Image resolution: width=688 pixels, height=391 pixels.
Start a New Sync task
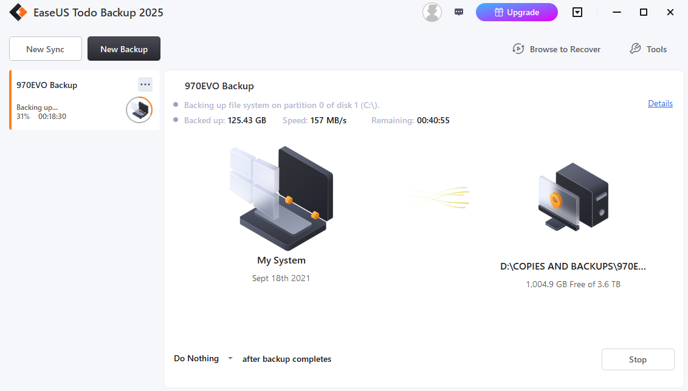[x=46, y=49]
